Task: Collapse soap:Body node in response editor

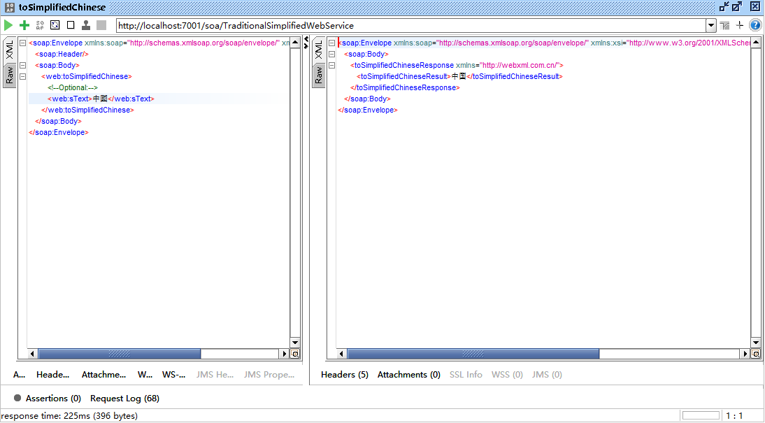Action: [x=331, y=54]
